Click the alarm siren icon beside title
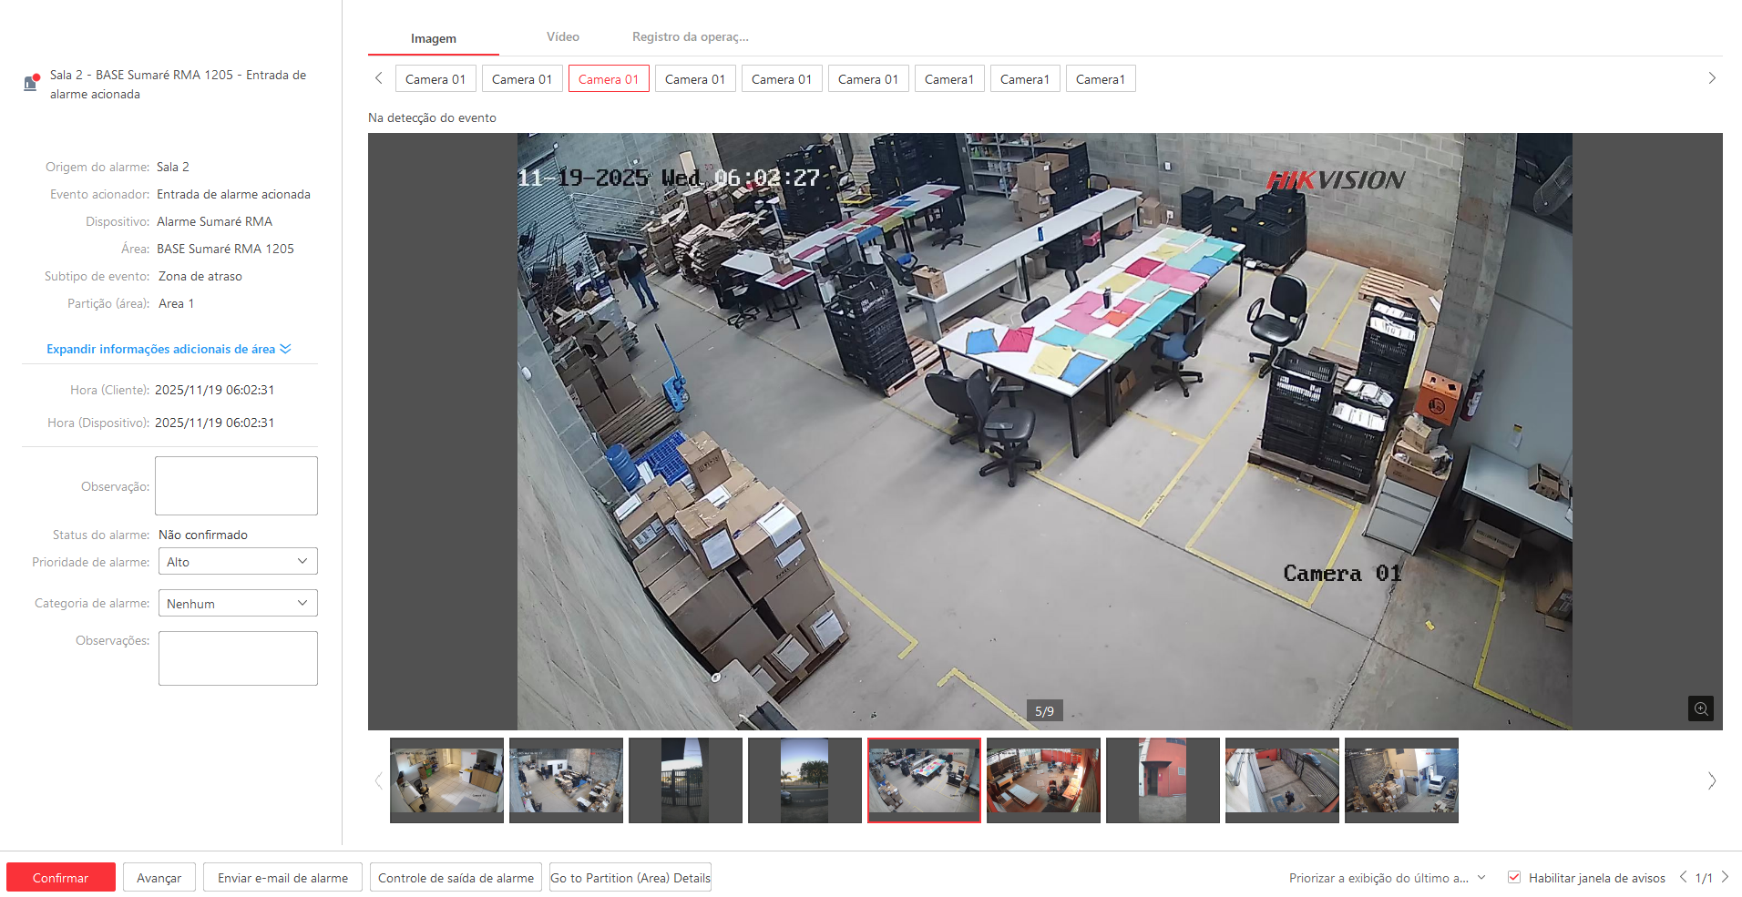The width and height of the screenshot is (1742, 897). (x=31, y=83)
